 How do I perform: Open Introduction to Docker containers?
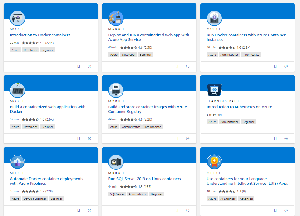coord(40,35)
